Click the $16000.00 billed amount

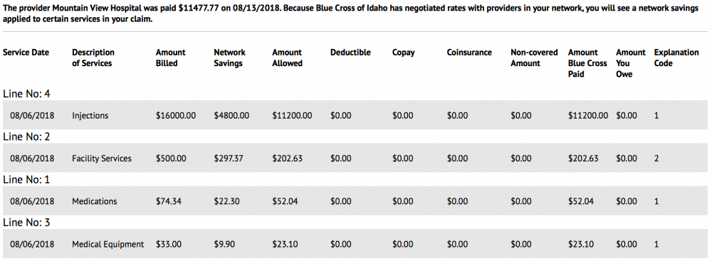coord(176,115)
